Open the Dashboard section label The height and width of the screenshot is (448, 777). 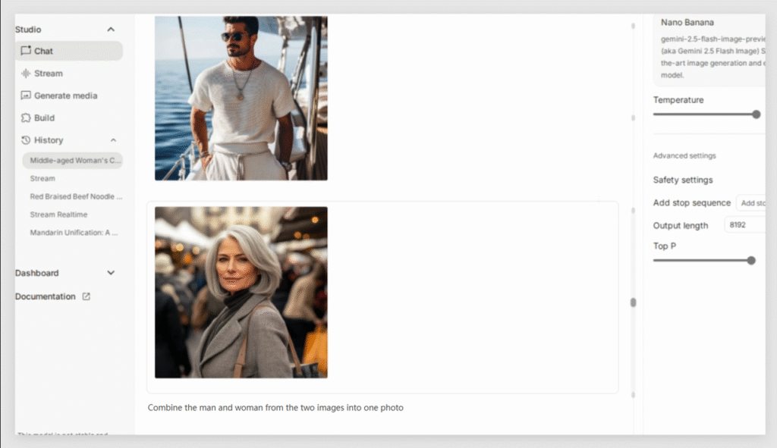coord(36,273)
